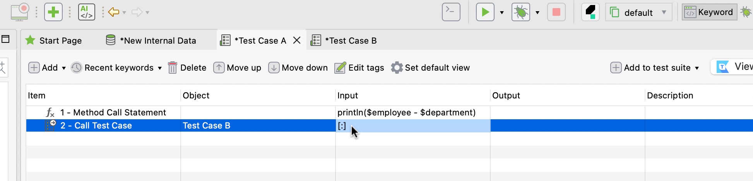The image size is (753, 181).
Task: Click Move up button
Action: [238, 68]
